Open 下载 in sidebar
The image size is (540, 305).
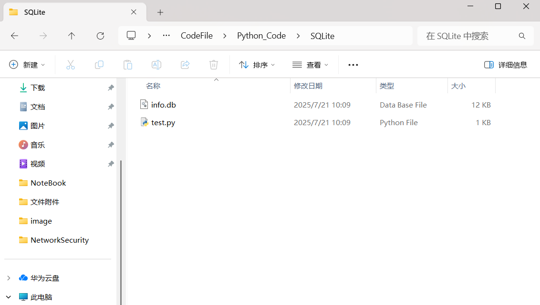point(38,88)
